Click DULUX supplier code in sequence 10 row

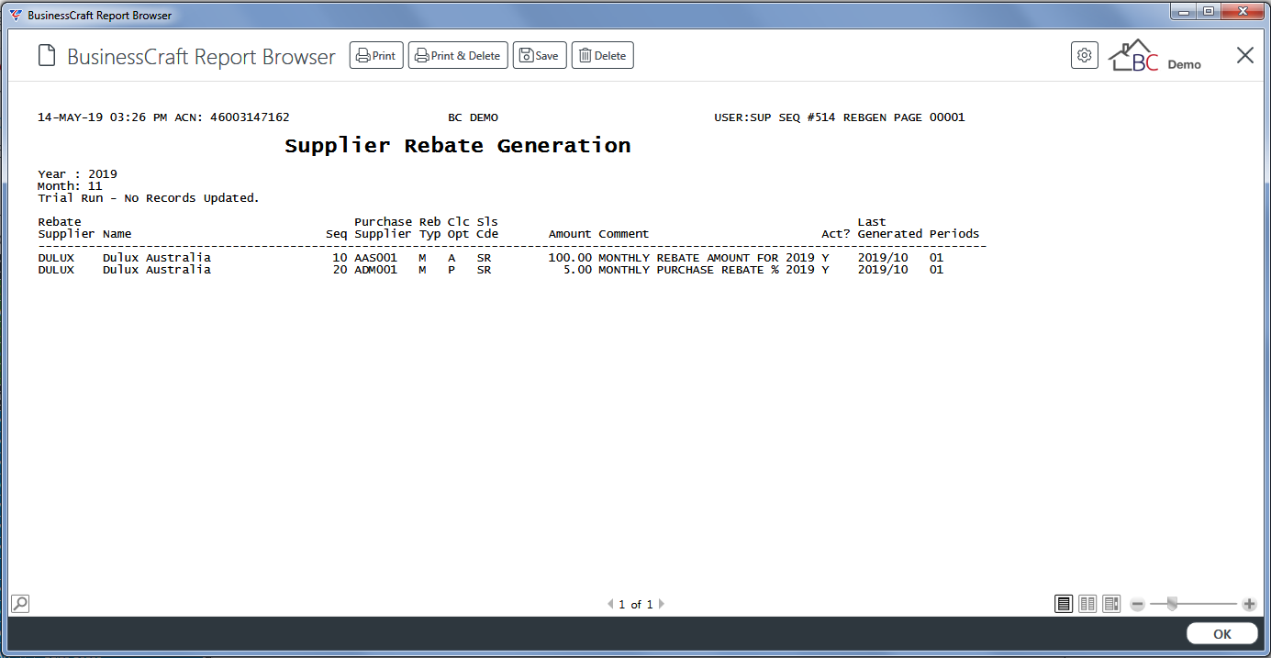pos(55,258)
